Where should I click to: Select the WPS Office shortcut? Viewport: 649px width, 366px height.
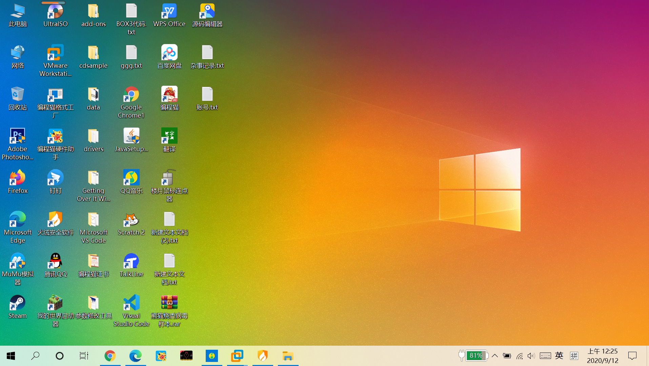(169, 15)
